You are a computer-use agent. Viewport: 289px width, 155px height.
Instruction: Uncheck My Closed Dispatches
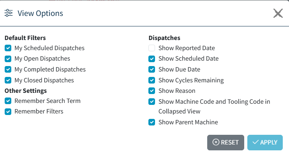click(x=8, y=80)
